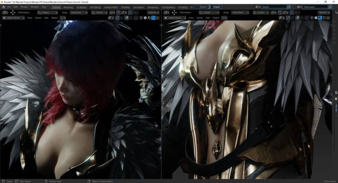Open Drag Select Box dropdown in right viewport
Image resolution: width=338 pixels, height=183 pixels.
(240, 12)
